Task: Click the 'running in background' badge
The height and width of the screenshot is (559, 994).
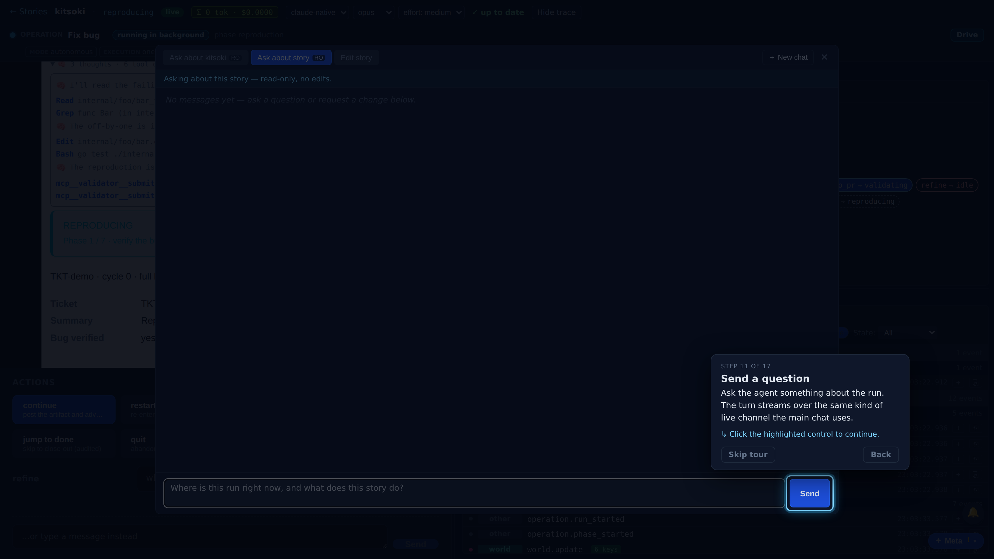Action: pos(161,35)
